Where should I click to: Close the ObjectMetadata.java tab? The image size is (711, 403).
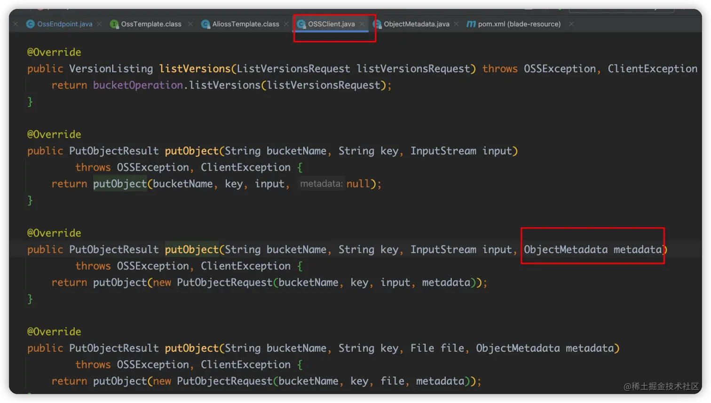pyautogui.click(x=456, y=24)
